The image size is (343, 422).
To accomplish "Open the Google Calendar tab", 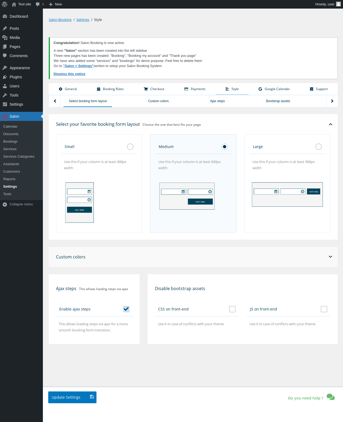I will point(274,89).
